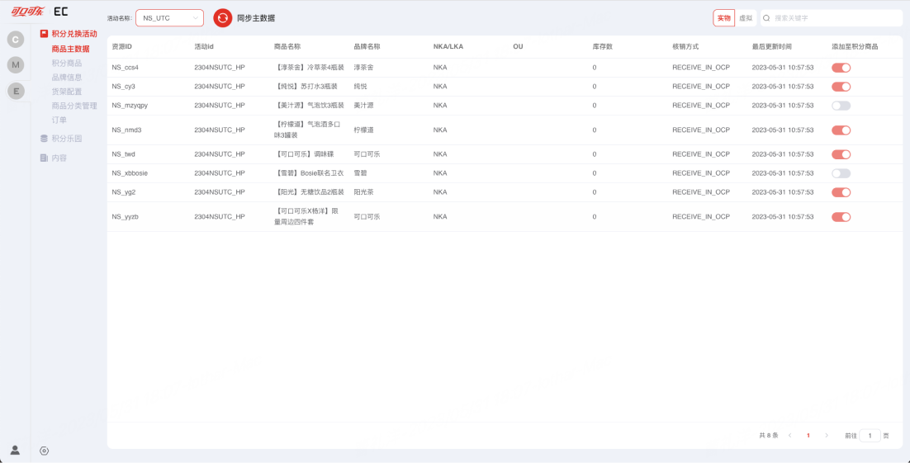This screenshot has width=910, height=463.
Task: Click the 共 8 条 total count text
Action: (769, 435)
